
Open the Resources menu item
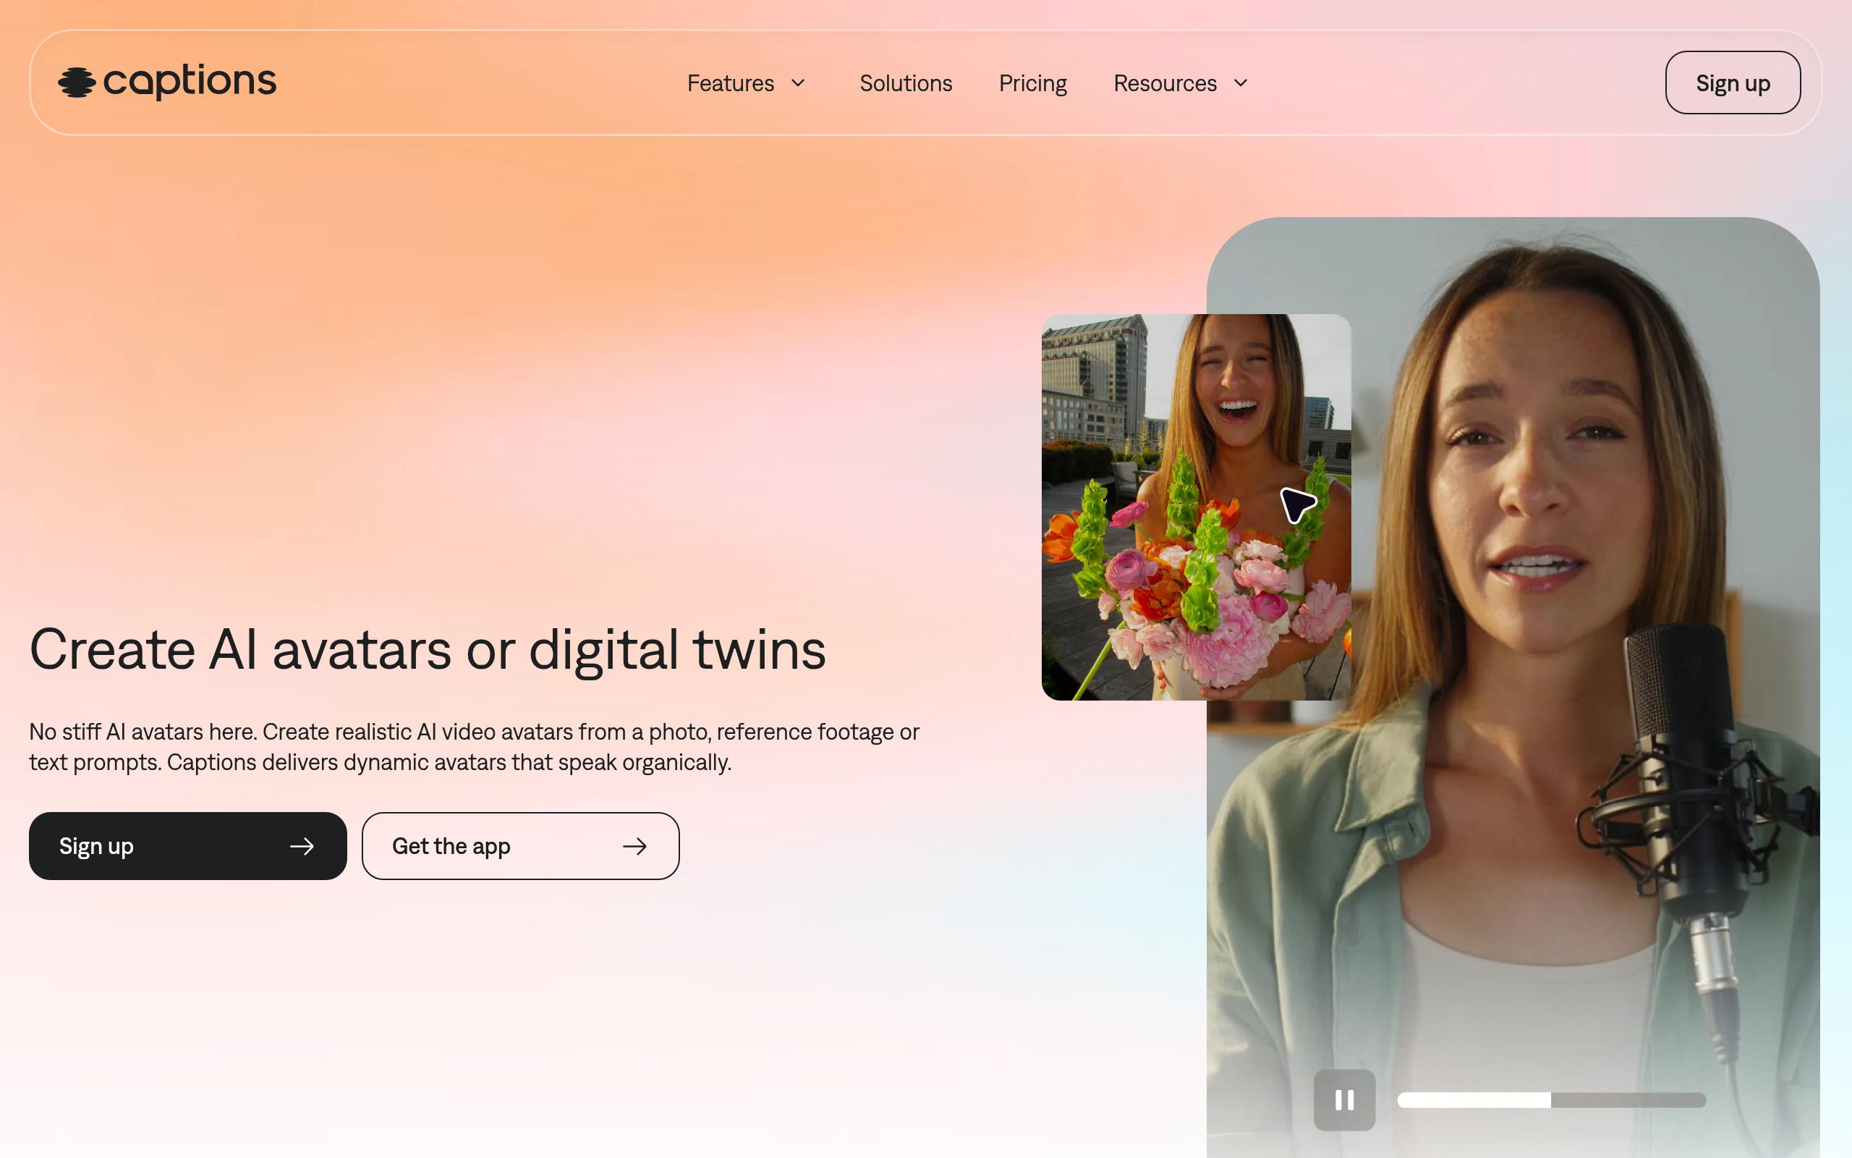click(1165, 83)
